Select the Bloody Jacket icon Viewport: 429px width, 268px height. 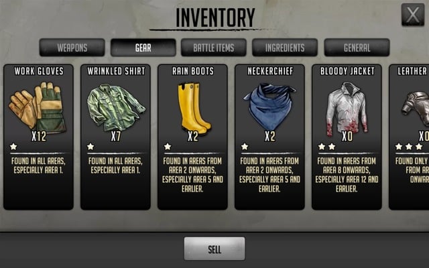click(347, 109)
